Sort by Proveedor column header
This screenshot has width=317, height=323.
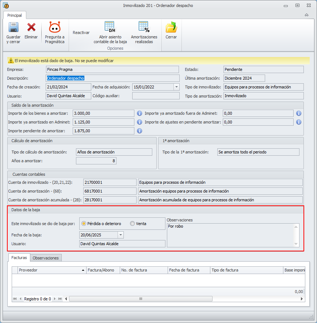tap(51, 270)
